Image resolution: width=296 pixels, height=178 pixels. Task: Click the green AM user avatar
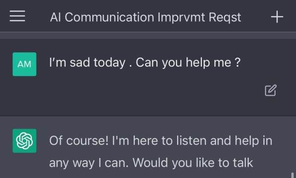[x=25, y=64]
